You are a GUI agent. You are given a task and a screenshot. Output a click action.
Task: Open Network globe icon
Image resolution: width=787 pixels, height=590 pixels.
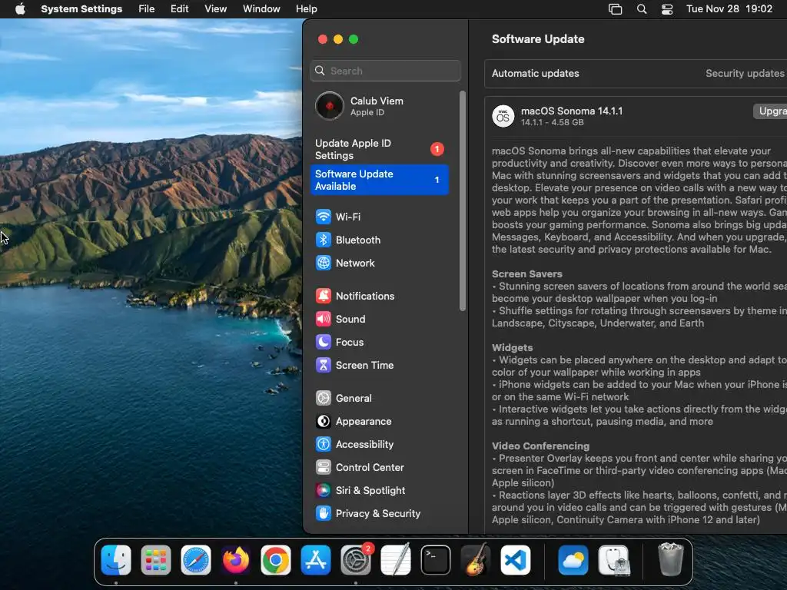pos(324,263)
